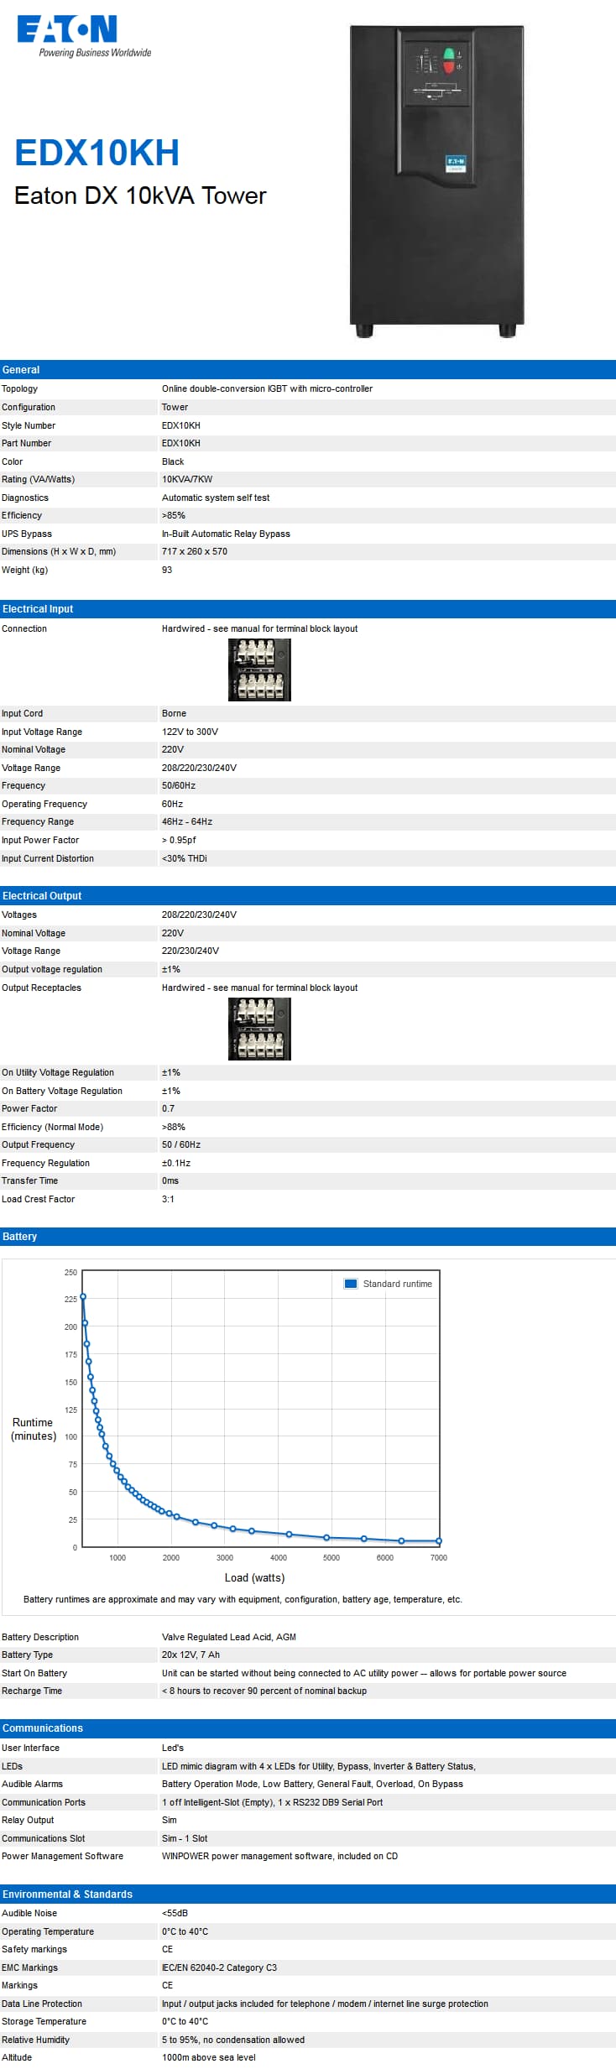Select Efficiency (Normal Mode) value >88%

pyautogui.click(x=174, y=1127)
